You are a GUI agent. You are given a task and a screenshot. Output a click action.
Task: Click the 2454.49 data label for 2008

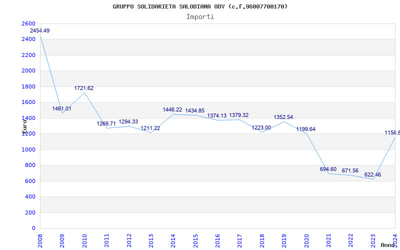(39, 31)
